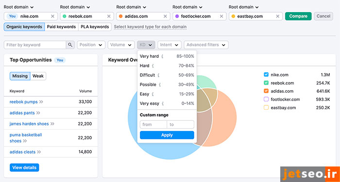Uncheck the adidas.com legend checkbox
This screenshot has width=340, height=182.
(x=266, y=91)
